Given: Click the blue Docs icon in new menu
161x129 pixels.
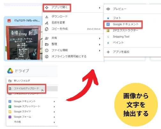Looking at the screenshot, I should tap(10, 102).
